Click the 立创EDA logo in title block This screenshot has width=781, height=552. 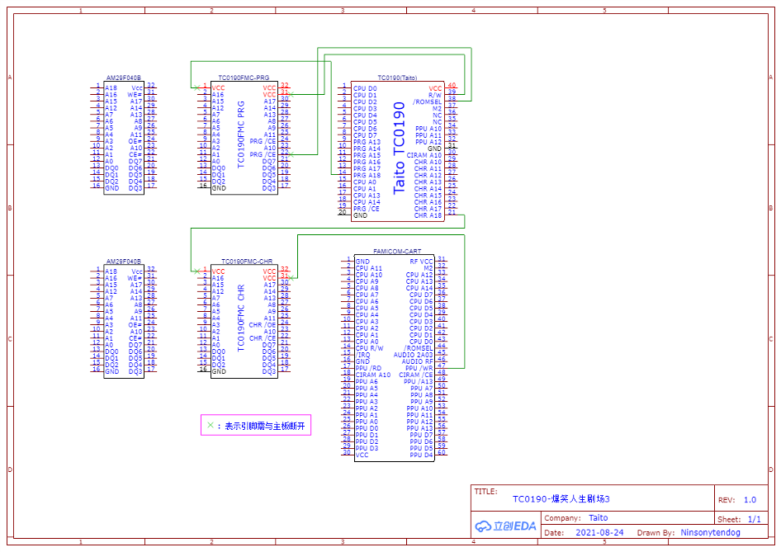(505, 526)
